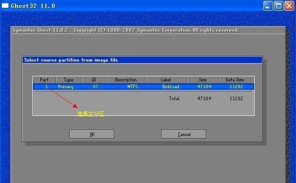Click the 47104 value in selected row
The height and width of the screenshot is (183, 296).
pos(204,87)
